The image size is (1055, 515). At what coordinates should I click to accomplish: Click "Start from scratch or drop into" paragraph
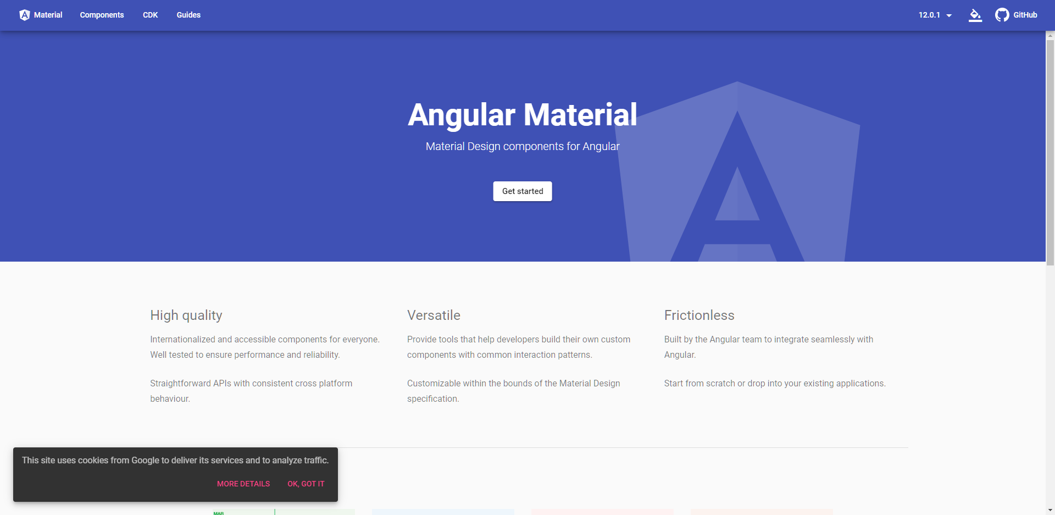coord(775,383)
